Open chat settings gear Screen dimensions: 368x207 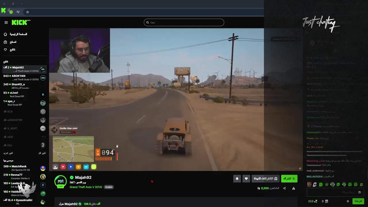coord(348,201)
